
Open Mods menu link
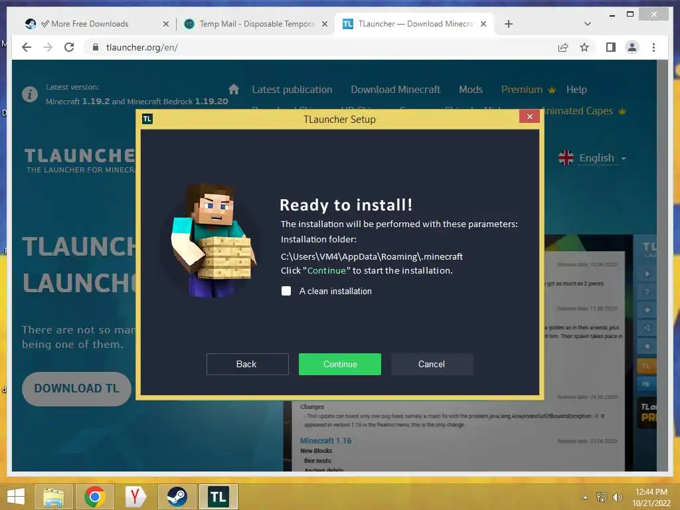pos(471,90)
